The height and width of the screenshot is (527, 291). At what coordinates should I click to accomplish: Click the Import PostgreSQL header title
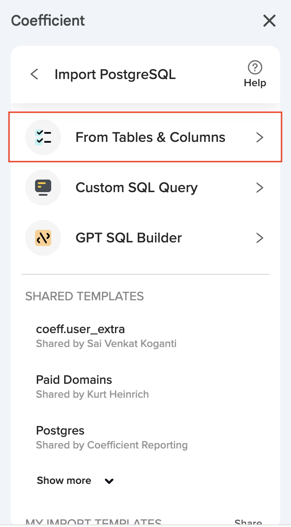[115, 74]
